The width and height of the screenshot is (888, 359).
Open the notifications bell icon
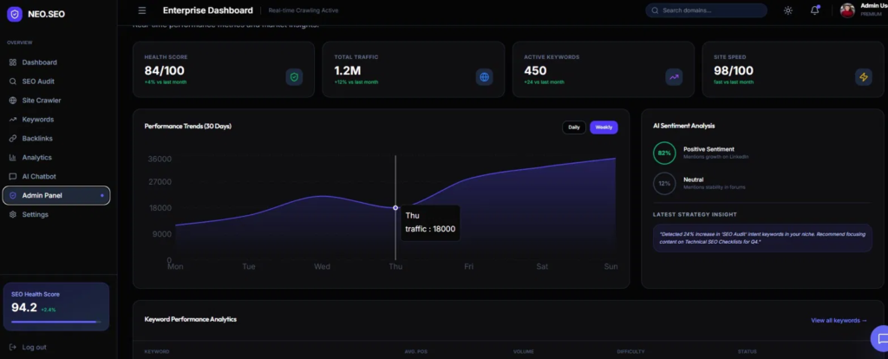(815, 10)
